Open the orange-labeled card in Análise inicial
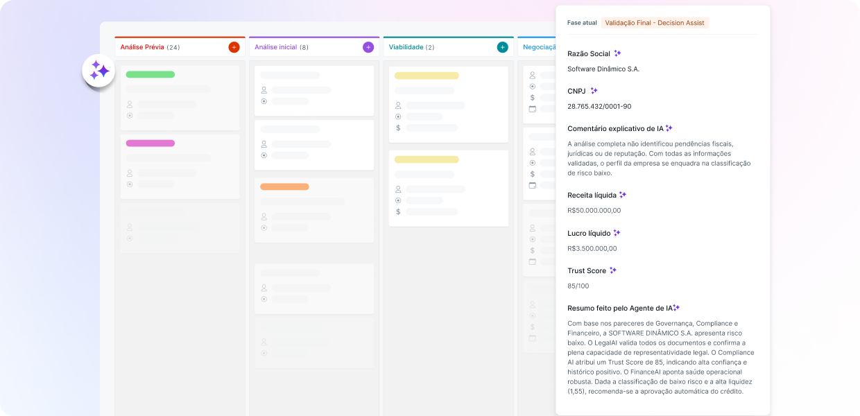 pyautogui.click(x=313, y=210)
